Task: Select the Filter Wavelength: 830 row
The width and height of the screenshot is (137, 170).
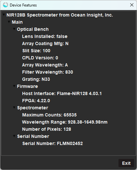Action: pyautogui.click(x=47, y=72)
